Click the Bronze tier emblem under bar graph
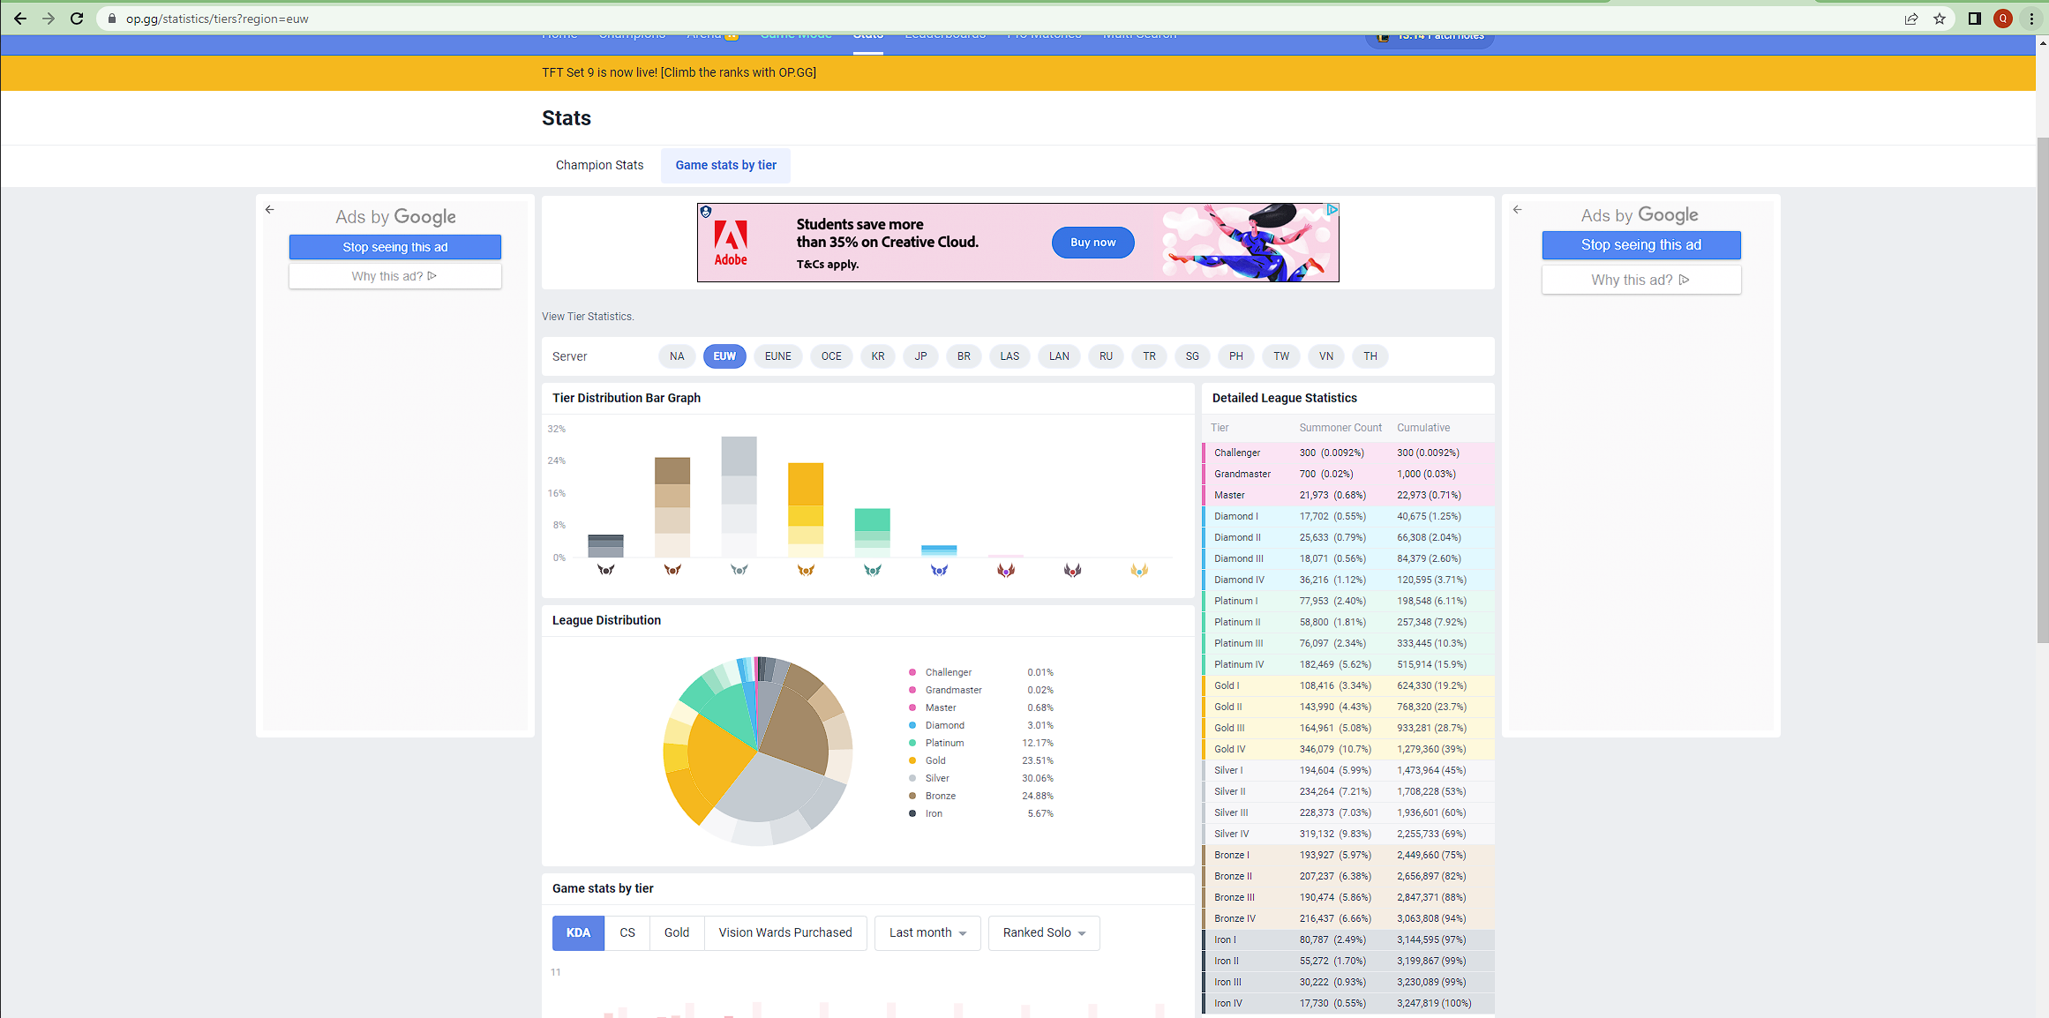2049x1018 pixels. pyautogui.click(x=672, y=570)
